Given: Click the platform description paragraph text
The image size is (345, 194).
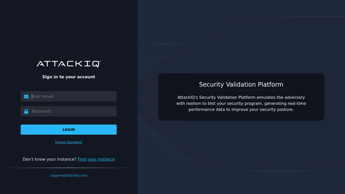Looking at the screenshot, I should [241, 104].
